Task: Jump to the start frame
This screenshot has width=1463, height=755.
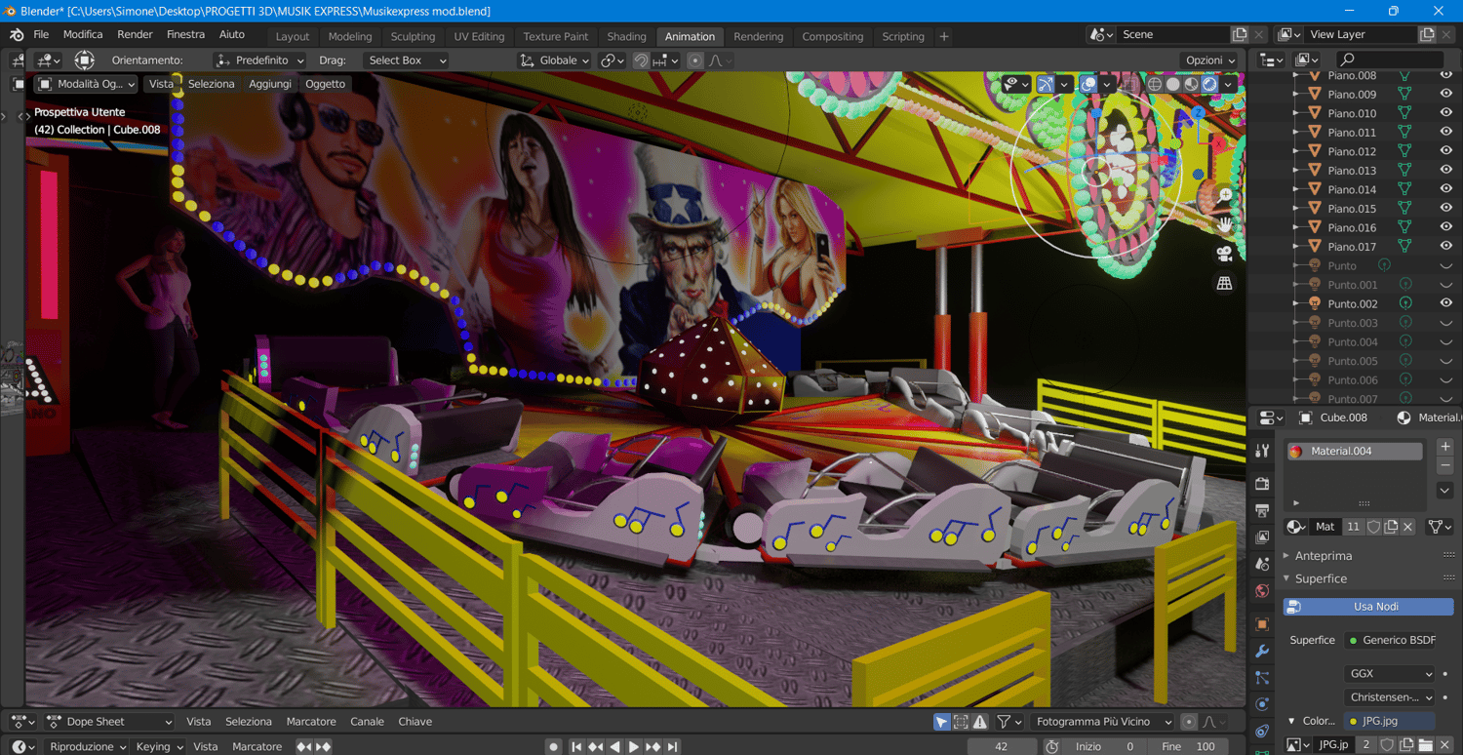Action: coord(576,746)
